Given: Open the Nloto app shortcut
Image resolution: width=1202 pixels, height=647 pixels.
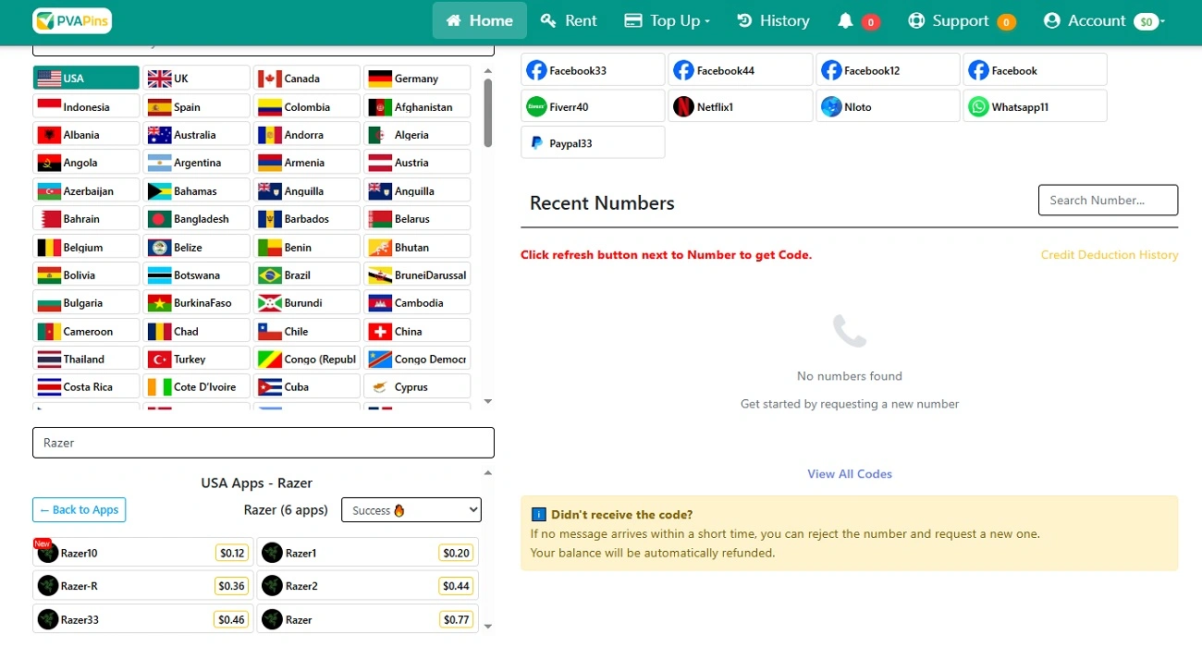Looking at the screenshot, I should (888, 106).
